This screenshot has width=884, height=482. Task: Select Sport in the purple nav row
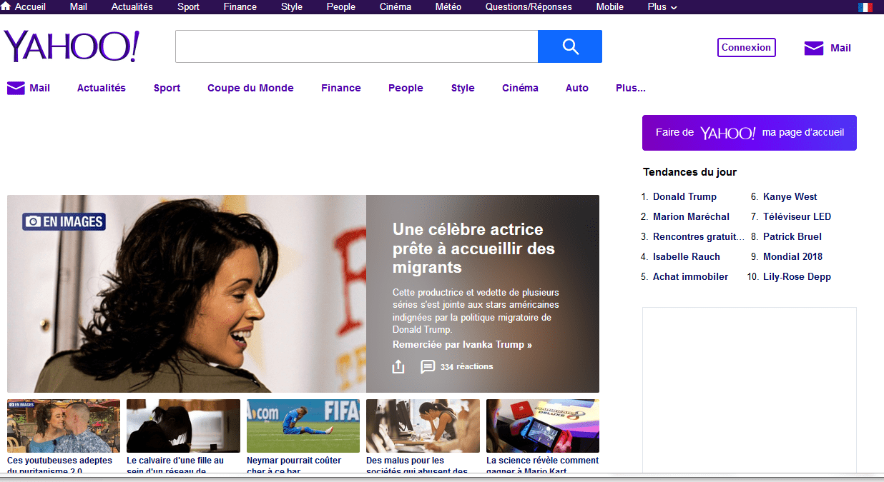pos(167,88)
